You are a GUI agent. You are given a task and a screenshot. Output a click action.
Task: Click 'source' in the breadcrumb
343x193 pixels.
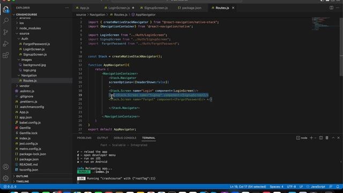click(81, 14)
